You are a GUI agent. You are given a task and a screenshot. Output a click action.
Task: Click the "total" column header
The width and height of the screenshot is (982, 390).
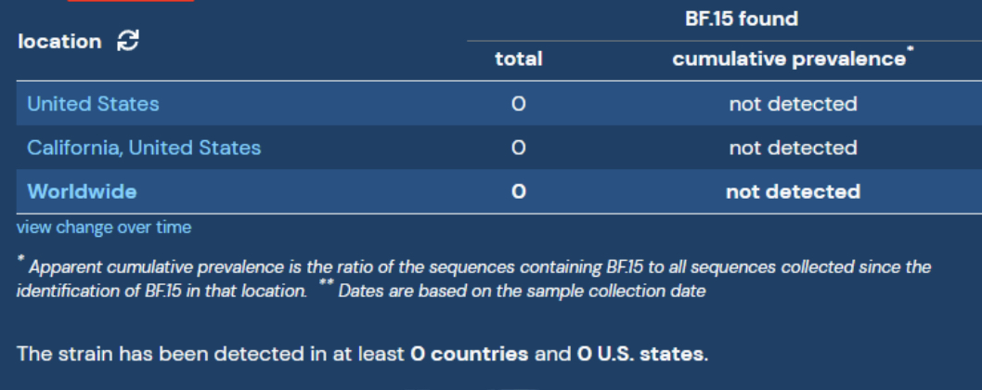click(519, 59)
